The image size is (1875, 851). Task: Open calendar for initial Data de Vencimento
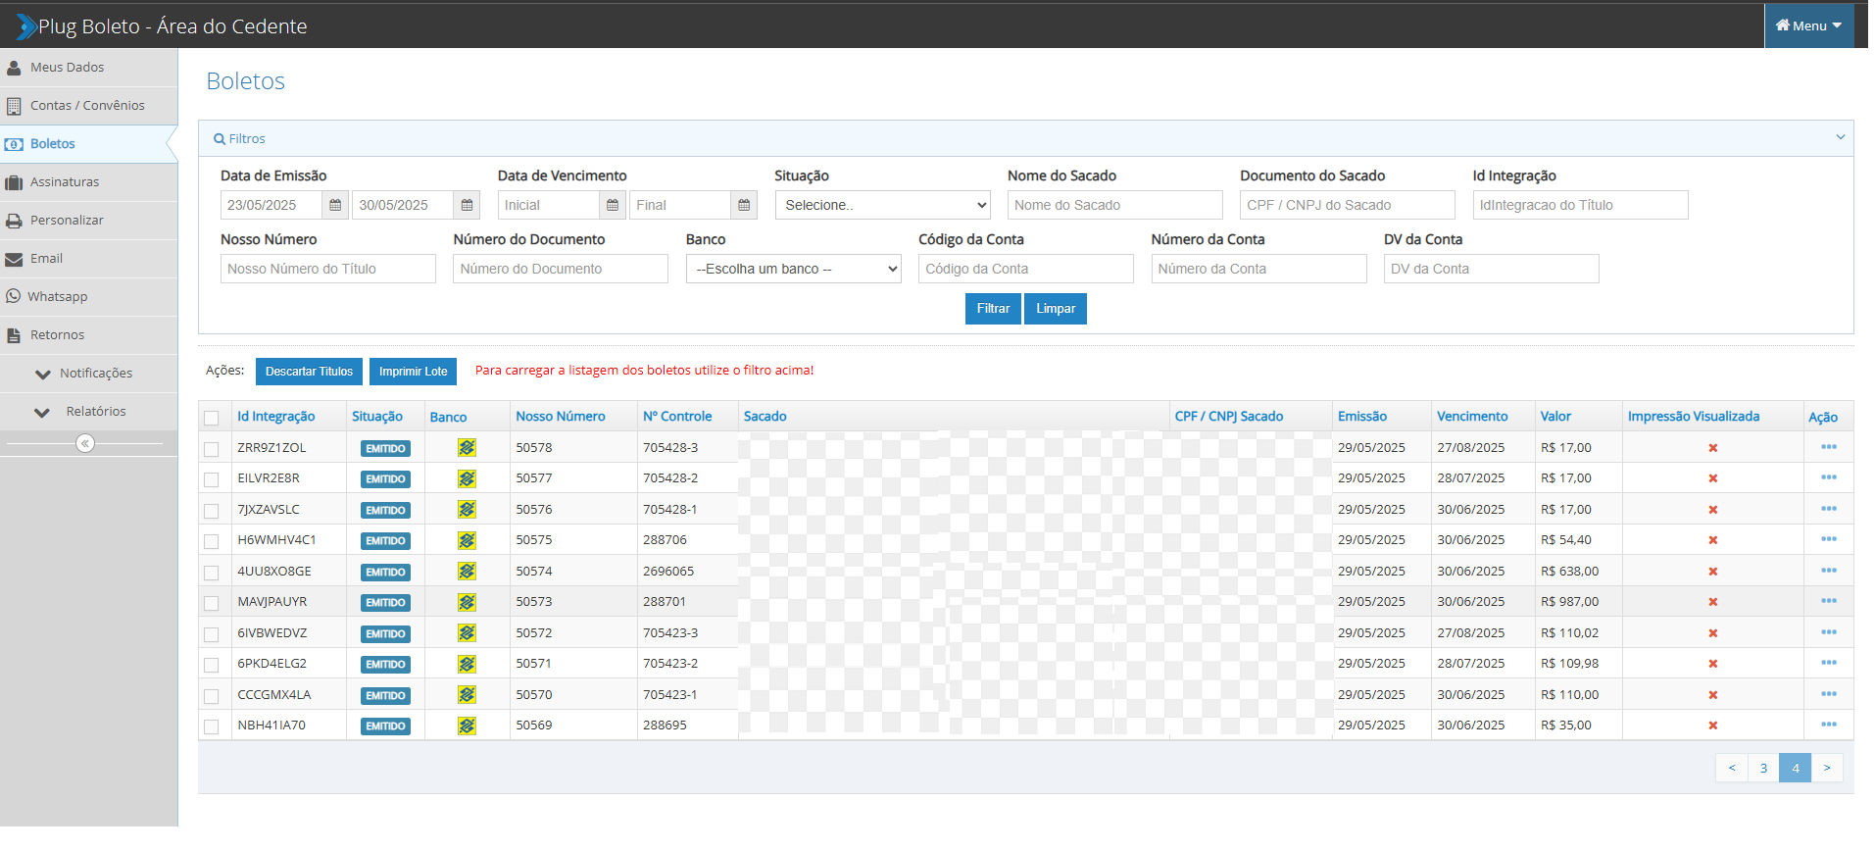613,205
